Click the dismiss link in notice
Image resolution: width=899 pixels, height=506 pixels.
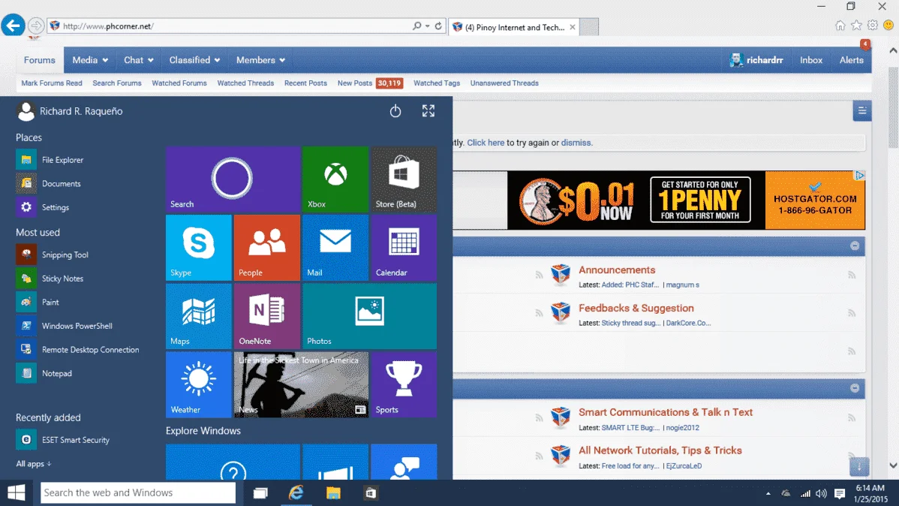point(576,143)
